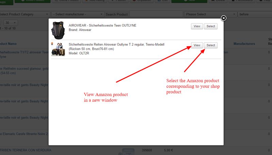
Task: Click the couple-on-sofa product thumbnail
Action: tap(58, 49)
